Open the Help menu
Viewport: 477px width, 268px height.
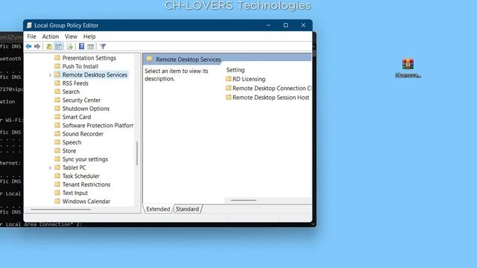[x=89, y=36]
